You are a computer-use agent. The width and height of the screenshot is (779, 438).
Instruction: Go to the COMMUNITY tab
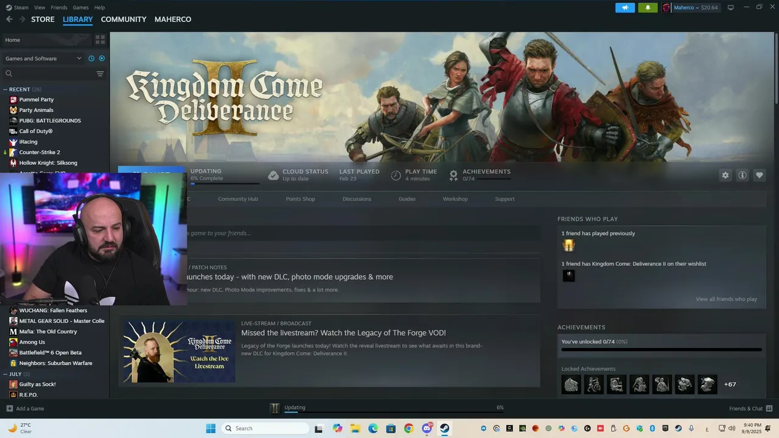(x=124, y=19)
